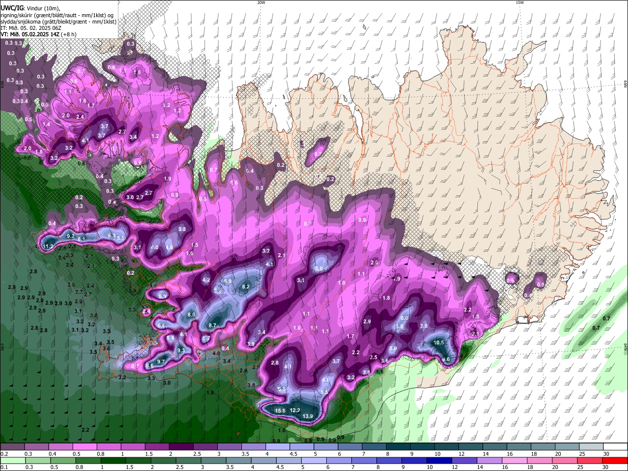The width and height of the screenshot is (628, 471).
Task: Click the 12 label in the lower legend
Action: tap(455, 467)
